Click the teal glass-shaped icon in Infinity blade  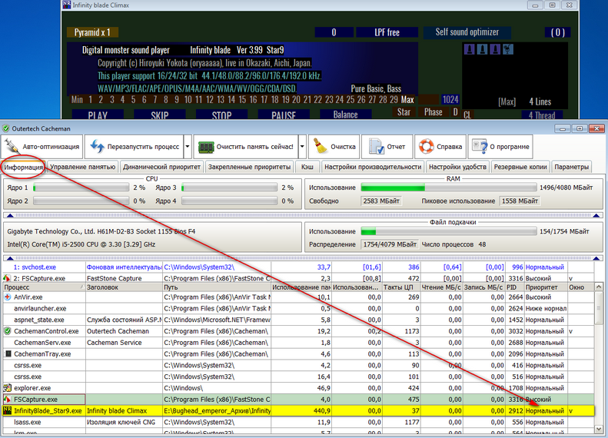(507, 49)
